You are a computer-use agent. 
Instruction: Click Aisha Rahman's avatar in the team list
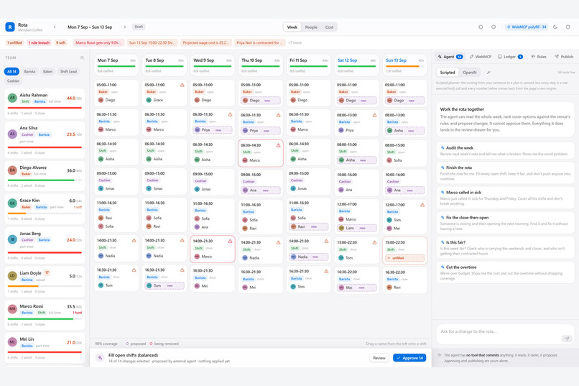pos(12,98)
